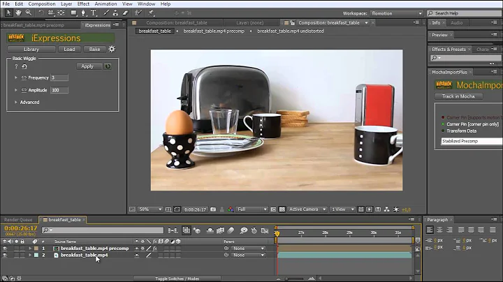Open Parent dropdown for breakfast_table.mp4 layer
The image size is (503, 282).
click(249, 255)
